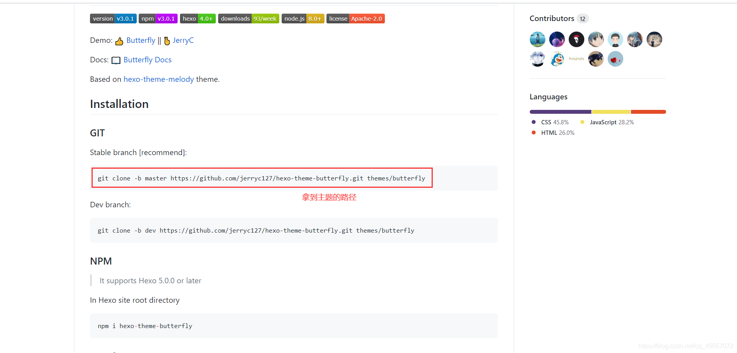This screenshot has height=353, width=737.
Task: Click the open book emoji beside Docs
Action: (x=116, y=60)
